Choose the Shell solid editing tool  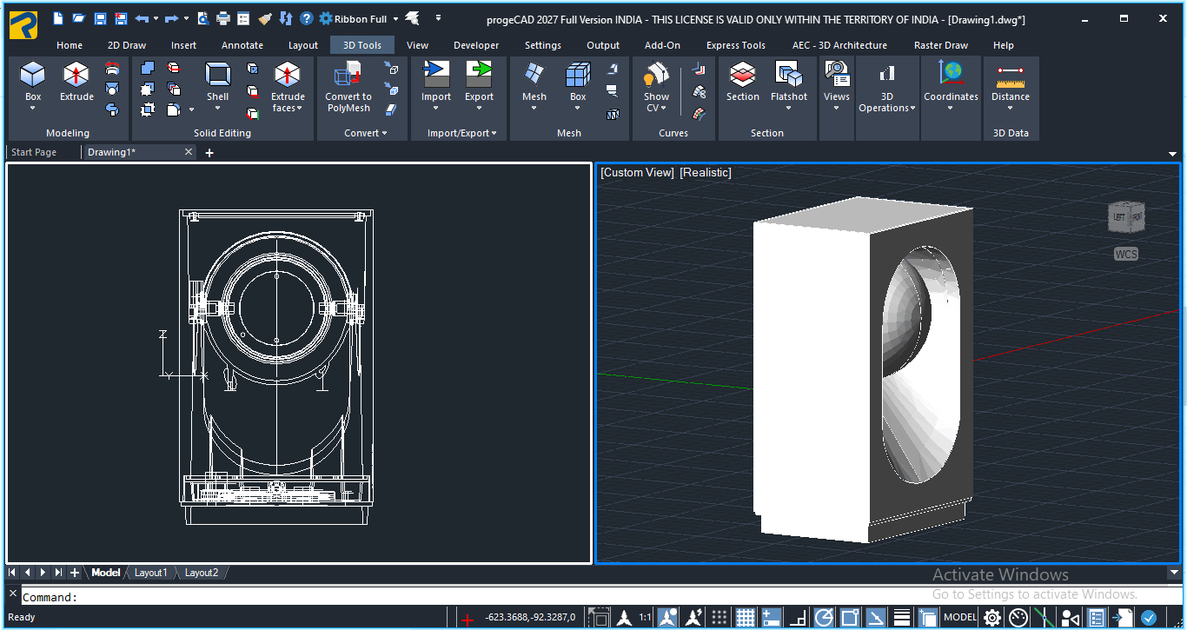tap(217, 76)
